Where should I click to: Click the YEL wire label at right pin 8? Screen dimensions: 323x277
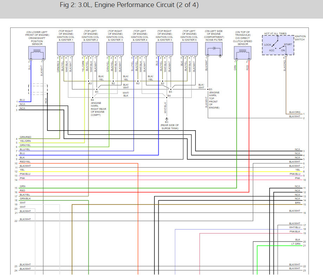click(298, 170)
